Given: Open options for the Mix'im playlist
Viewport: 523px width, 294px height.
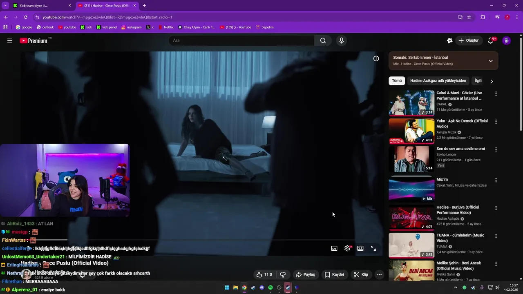Looking at the screenshot, I should [x=496, y=180].
